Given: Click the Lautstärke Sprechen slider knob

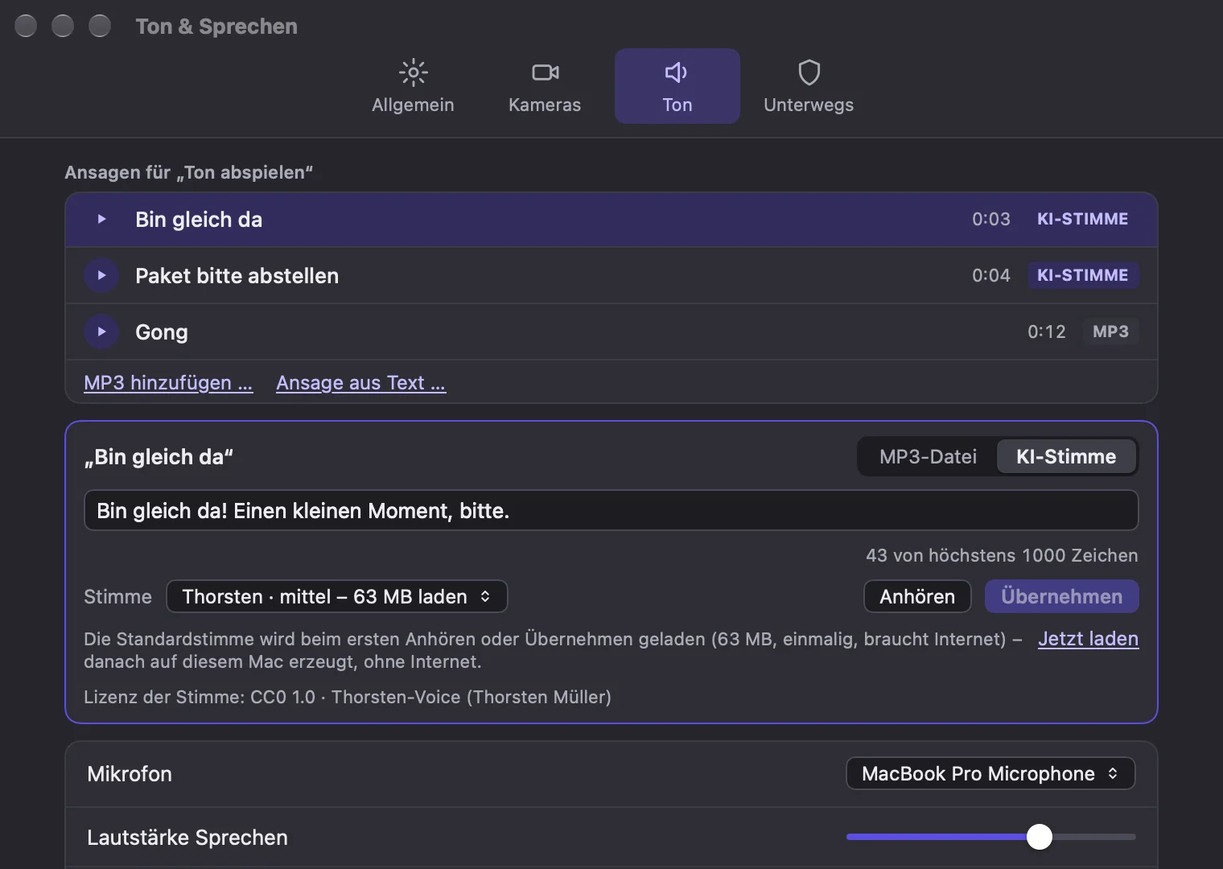Looking at the screenshot, I should point(1040,837).
